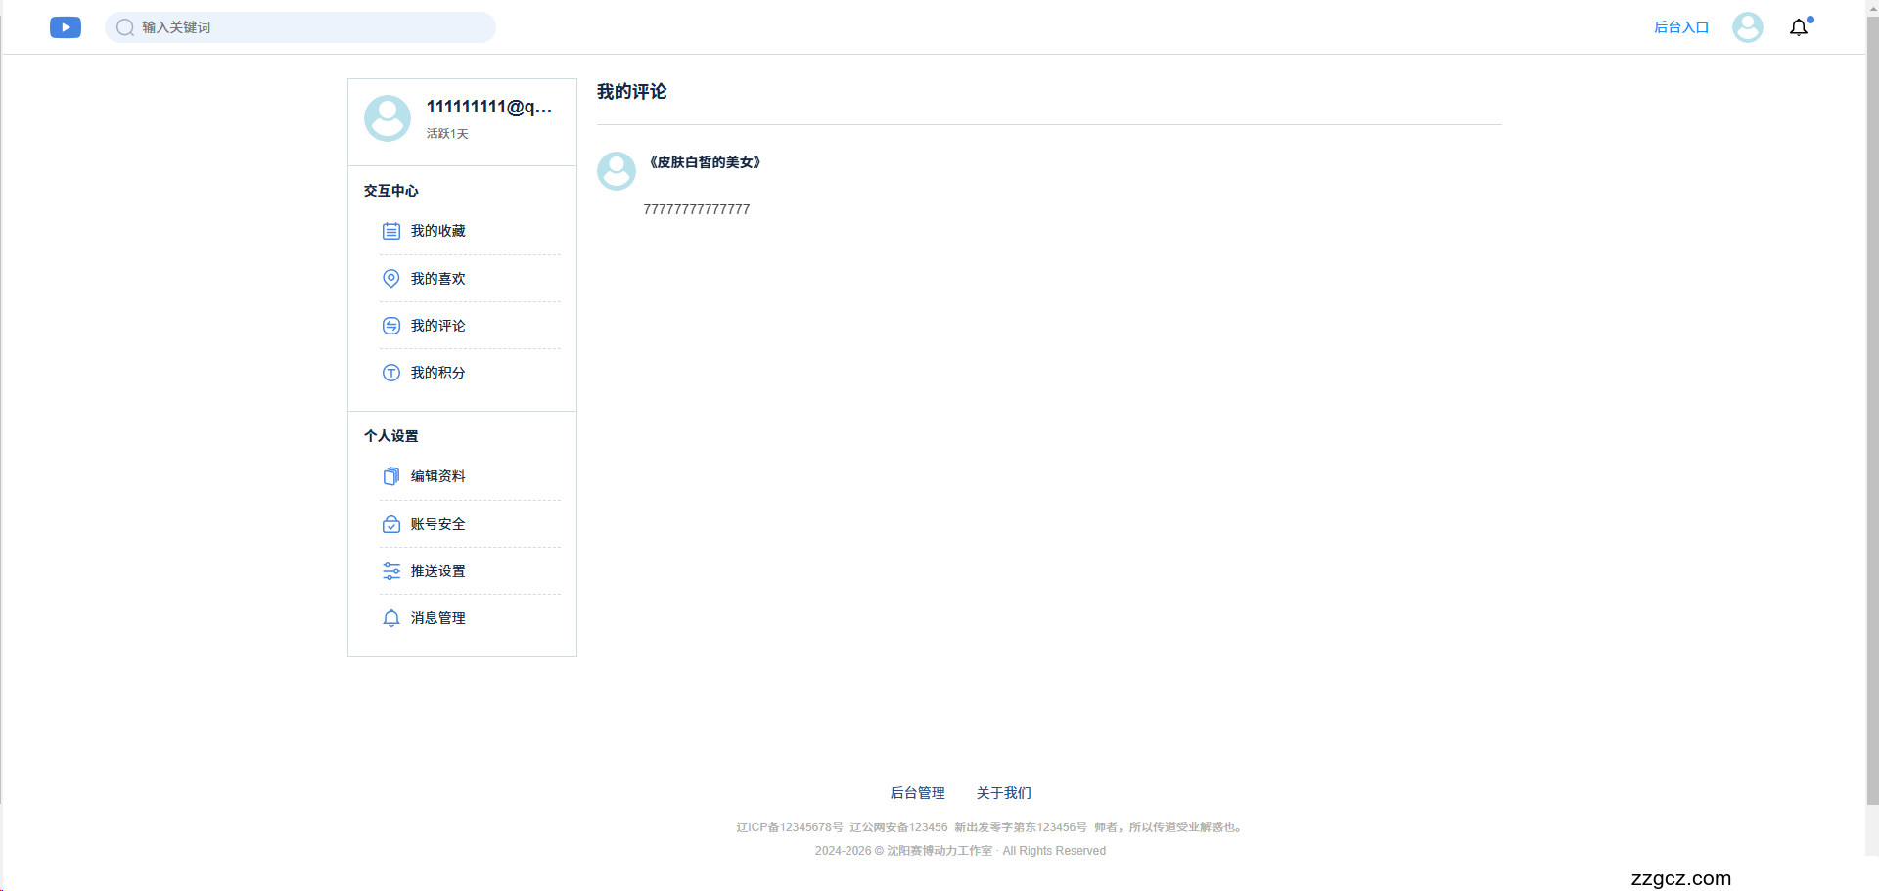This screenshot has height=891, width=1879.
Task: Click the 后台入口 link
Action: pyautogui.click(x=1680, y=27)
